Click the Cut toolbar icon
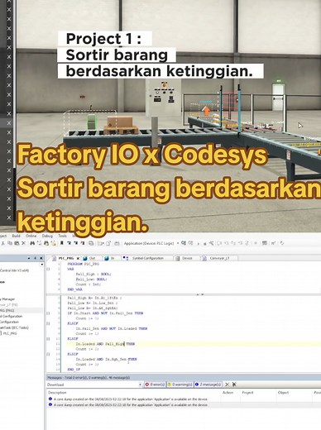321x430 pixels. (3, 243)
